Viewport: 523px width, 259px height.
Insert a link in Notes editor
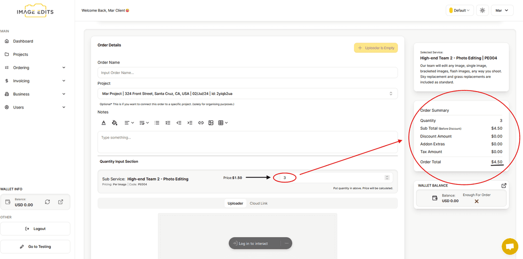pyautogui.click(x=200, y=123)
